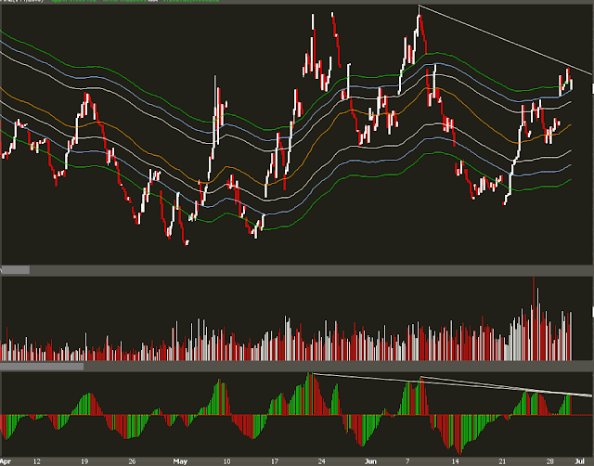Image resolution: width=594 pixels, height=466 pixels.
Task: Click the '24' date label on the axis
Action: click(x=322, y=461)
